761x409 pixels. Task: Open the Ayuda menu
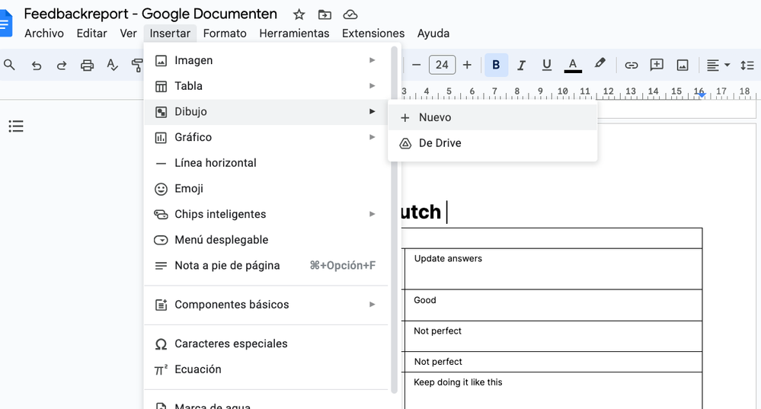point(433,34)
